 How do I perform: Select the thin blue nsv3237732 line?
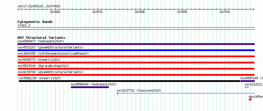tap(186, 93)
